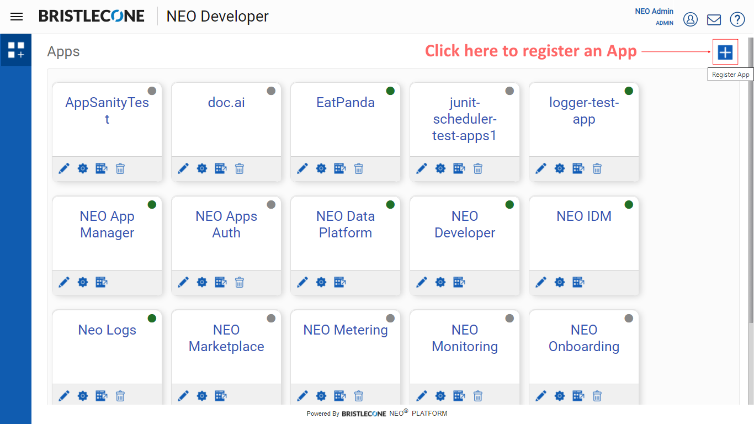This screenshot has width=754, height=424.
Task: Open settings gear for NEO App Manager
Action: coord(83,282)
